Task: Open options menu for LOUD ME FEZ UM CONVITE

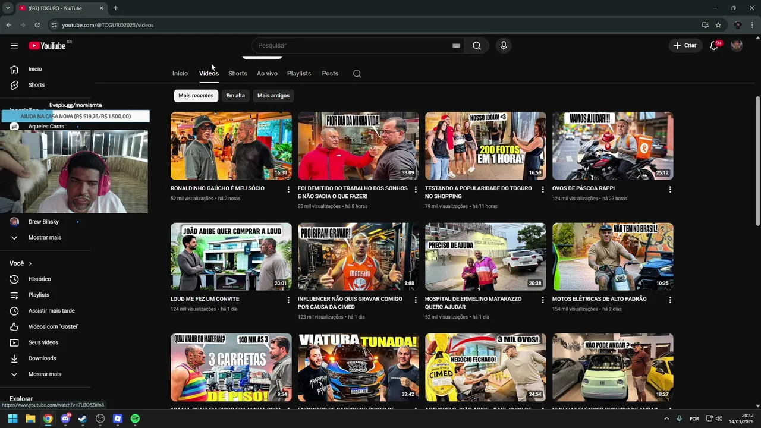Action: coord(288,300)
